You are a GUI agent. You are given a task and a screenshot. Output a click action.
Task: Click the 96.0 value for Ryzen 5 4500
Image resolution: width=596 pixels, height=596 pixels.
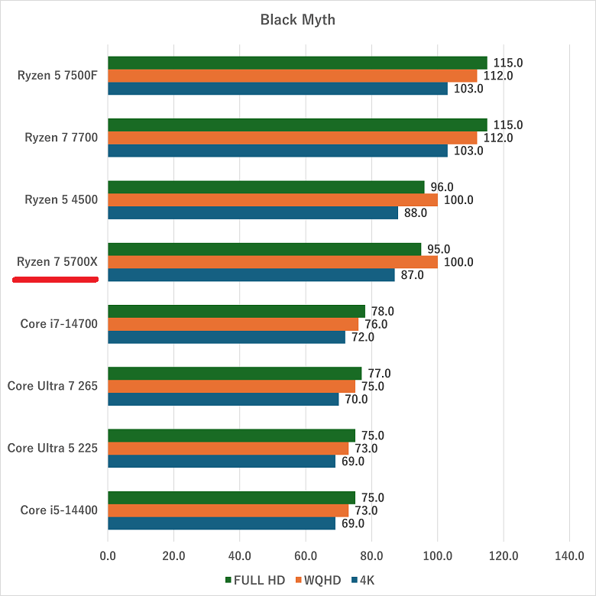tap(442, 187)
